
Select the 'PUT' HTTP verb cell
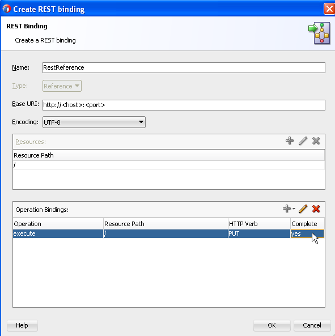[x=260, y=233]
